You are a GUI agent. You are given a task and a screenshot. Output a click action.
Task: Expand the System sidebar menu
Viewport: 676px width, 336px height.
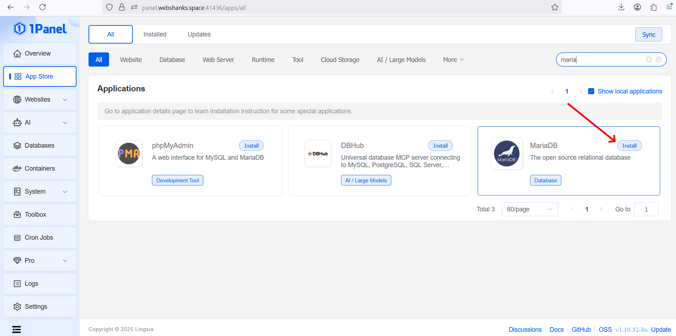pyautogui.click(x=65, y=192)
